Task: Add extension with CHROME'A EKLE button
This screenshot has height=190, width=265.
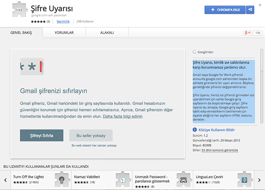Action: (225, 10)
